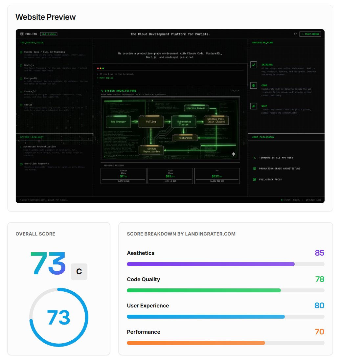Click the notification bell icon in the top bar
This screenshot has height=361, width=340.
tap(295, 34)
